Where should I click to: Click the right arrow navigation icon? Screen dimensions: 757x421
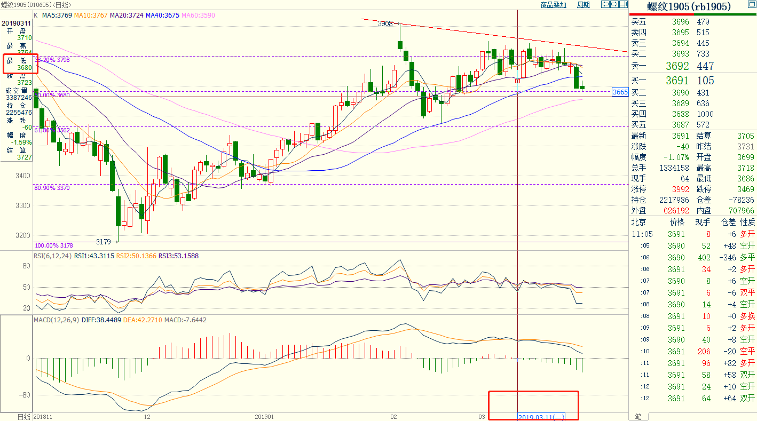614,5
